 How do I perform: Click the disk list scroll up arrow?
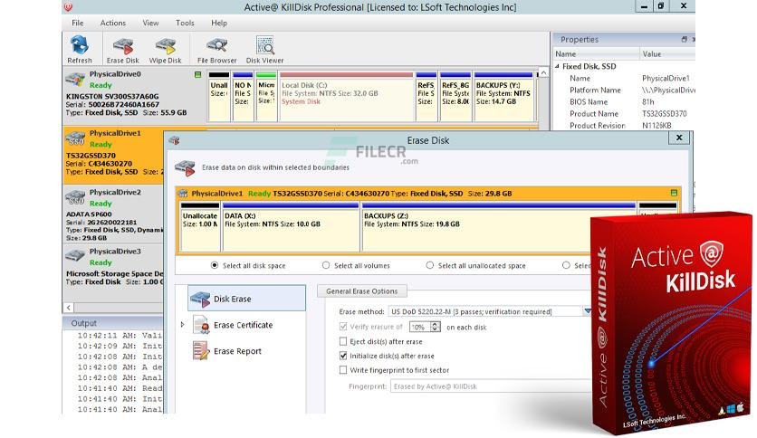543,72
